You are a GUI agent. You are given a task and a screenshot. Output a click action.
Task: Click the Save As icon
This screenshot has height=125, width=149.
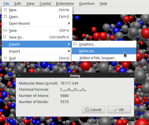click(5, 37)
